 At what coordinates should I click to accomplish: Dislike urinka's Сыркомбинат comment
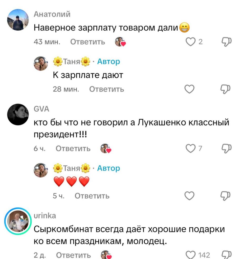pos(226,255)
